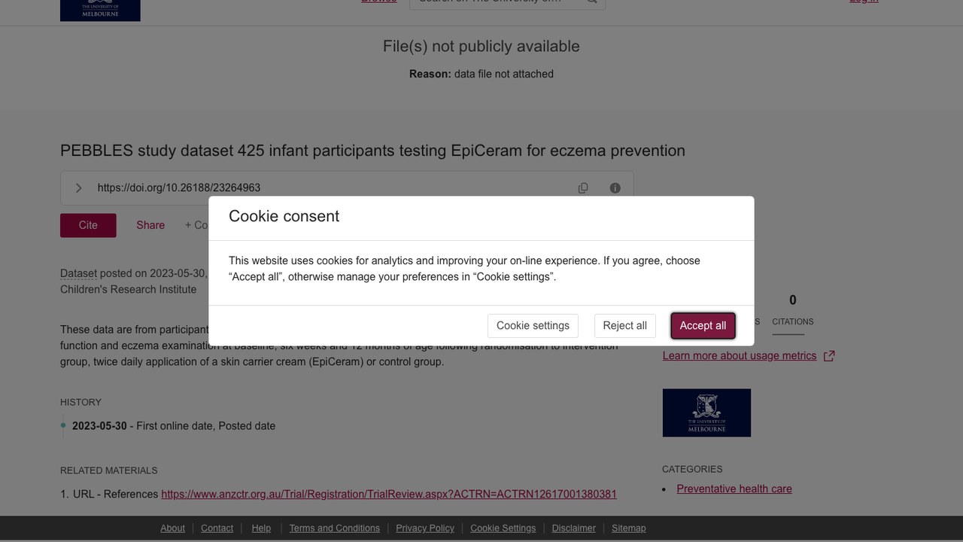Click the University of Melbourne header logo

pos(100,10)
